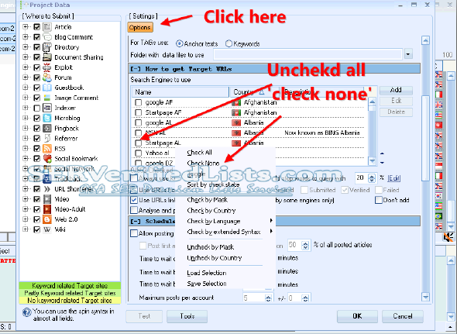Click the help question mark icon
Image resolution: width=457 pixels, height=334 pixels.
[x=27, y=313]
